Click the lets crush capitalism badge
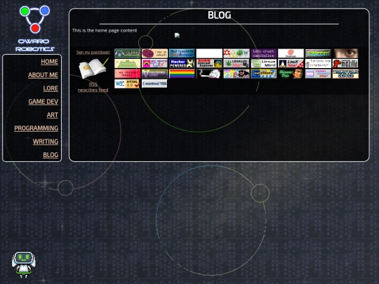This screenshot has width=379, height=284. [263, 53]
